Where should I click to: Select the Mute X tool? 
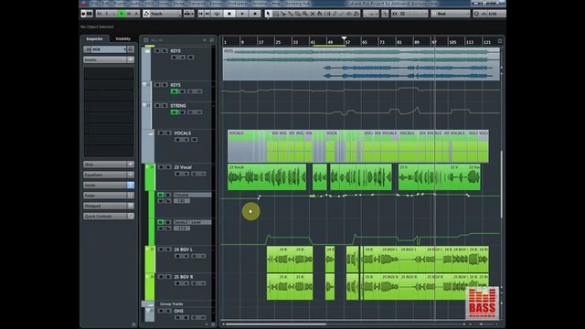[313, 14]
